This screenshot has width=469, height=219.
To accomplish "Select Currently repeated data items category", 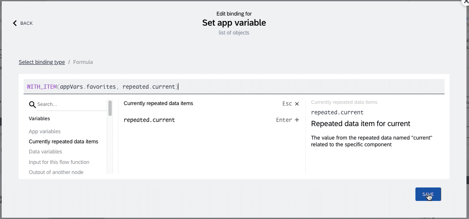I will pyautogui.click(x=63, y=142).
